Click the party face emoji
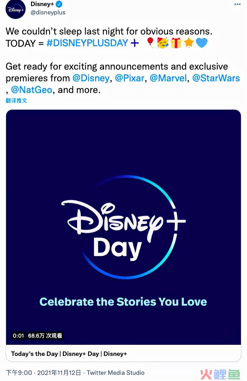247x381 pixels. click(163, 43)
